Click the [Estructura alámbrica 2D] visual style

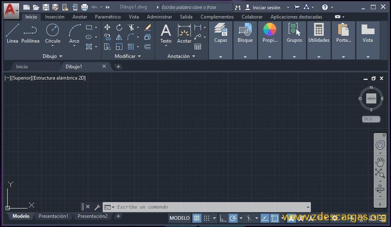tap(59, 78)
